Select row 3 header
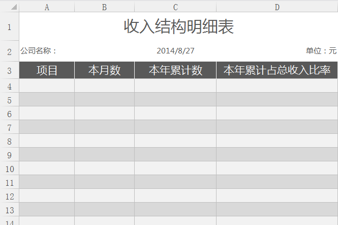Viewport: 338px width, 225px height. click(x=10, y=70)
